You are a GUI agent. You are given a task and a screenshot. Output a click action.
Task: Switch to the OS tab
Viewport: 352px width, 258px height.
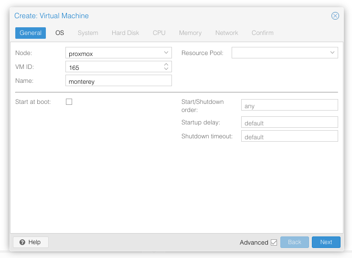pos(60,33)
